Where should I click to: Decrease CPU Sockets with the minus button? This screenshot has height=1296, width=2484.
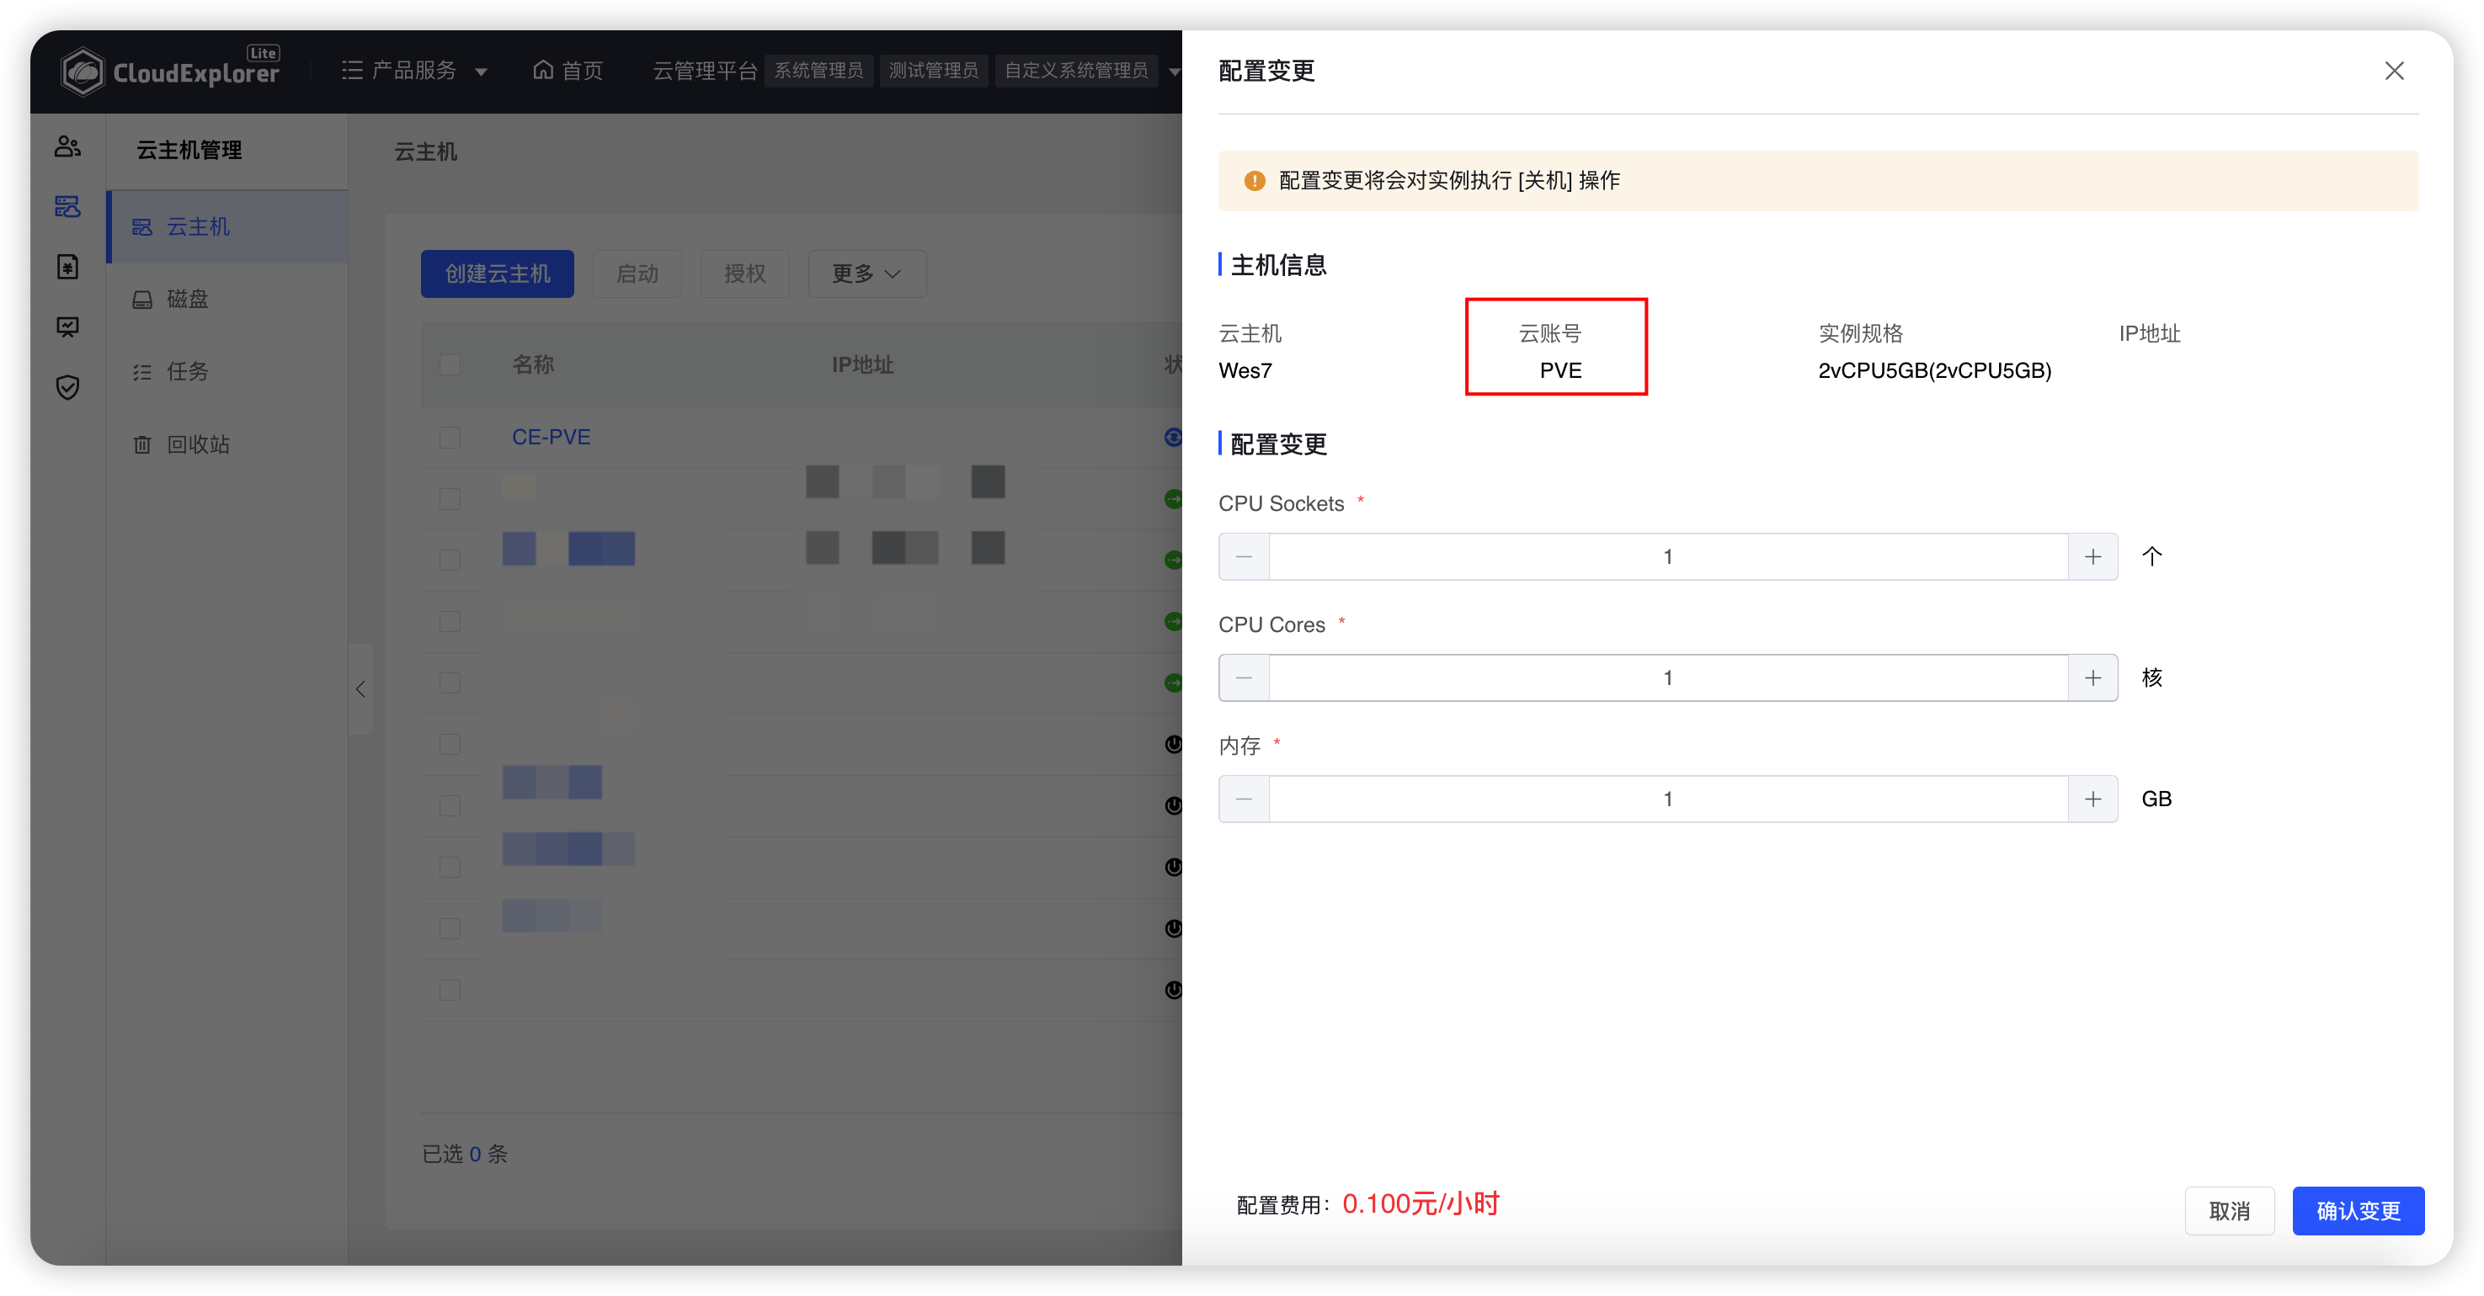[x=1244, y=557]
